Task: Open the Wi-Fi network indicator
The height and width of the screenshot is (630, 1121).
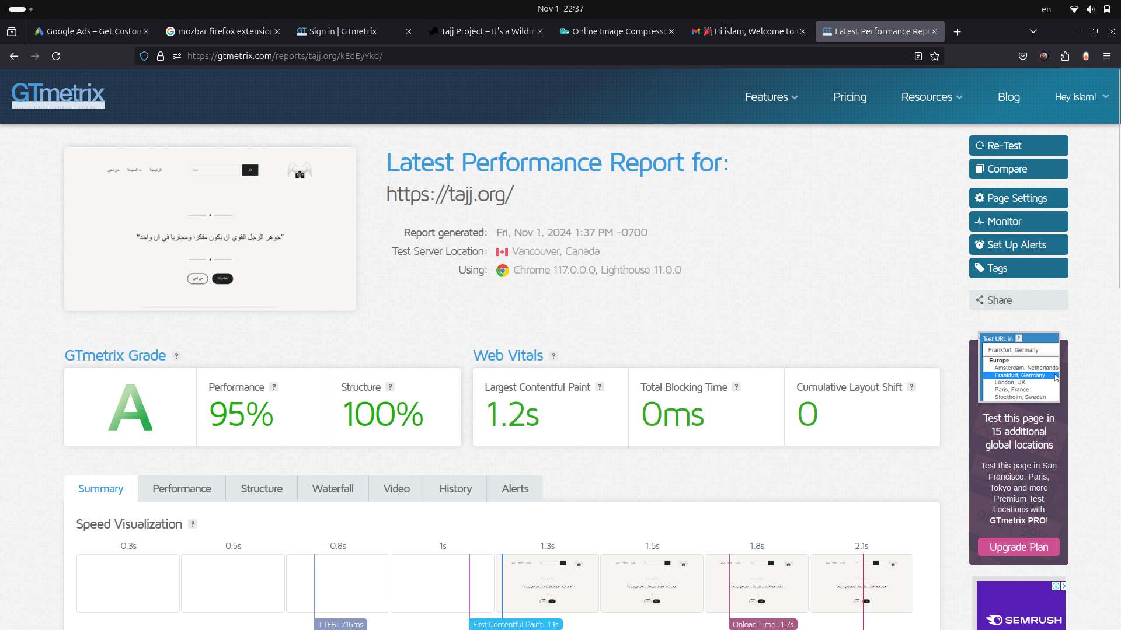Action: (x=1074, y=9)
